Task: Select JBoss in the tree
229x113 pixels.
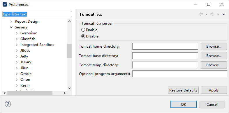Action: coord(25,51)
